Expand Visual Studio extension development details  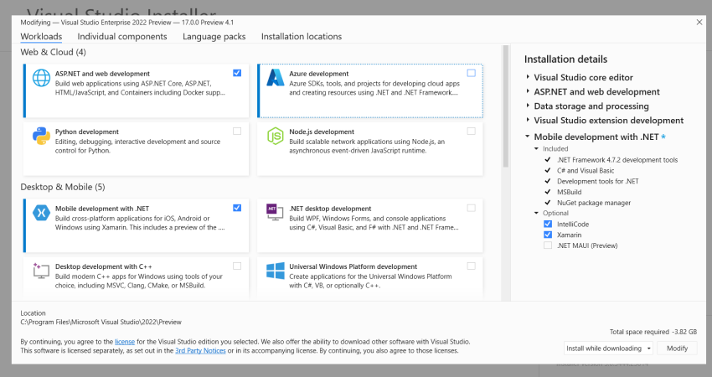pyautogui.click(x=528, y=120)
